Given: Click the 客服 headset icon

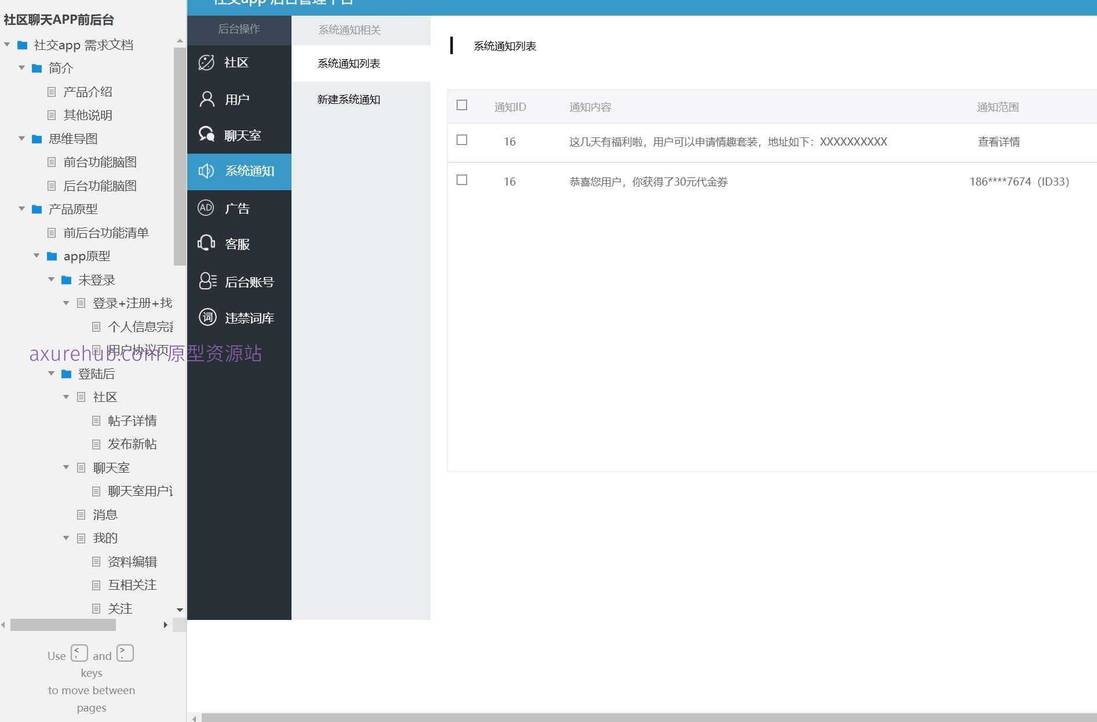Looking at the screenshot, I should click(x=206, y=244).
